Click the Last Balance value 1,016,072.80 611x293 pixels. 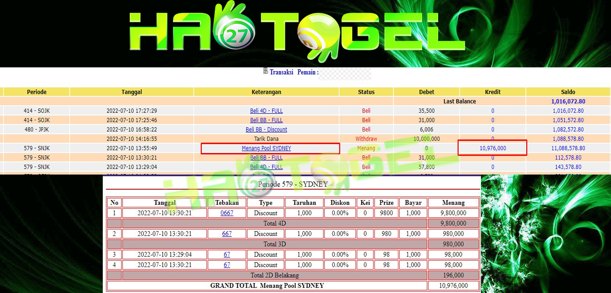568,102
